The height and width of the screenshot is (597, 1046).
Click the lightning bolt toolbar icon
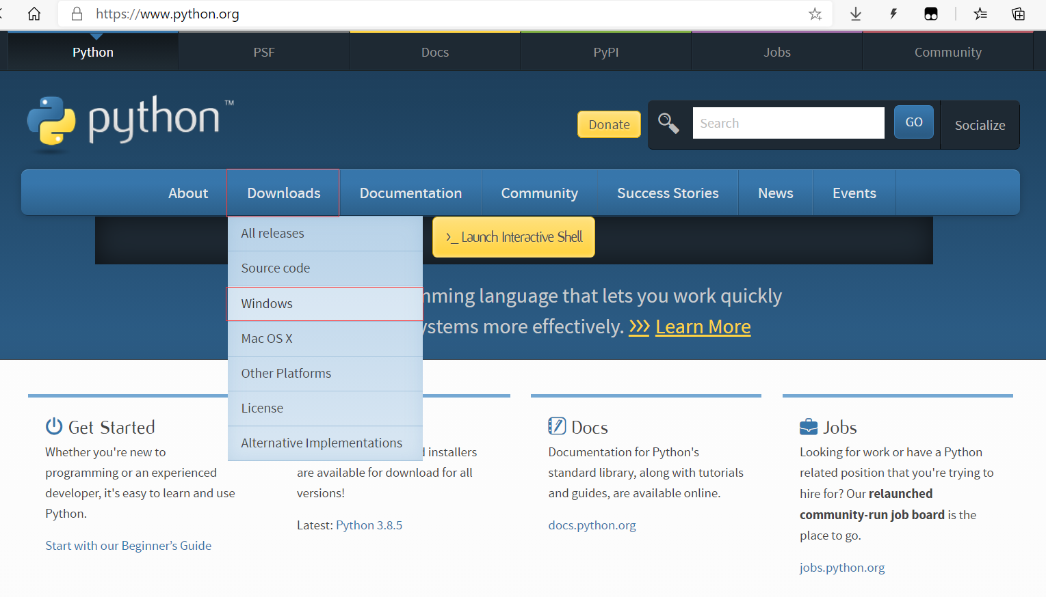893,14
